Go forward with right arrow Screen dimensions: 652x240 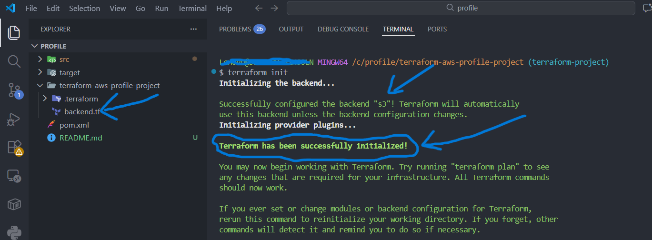pos(274,8)
